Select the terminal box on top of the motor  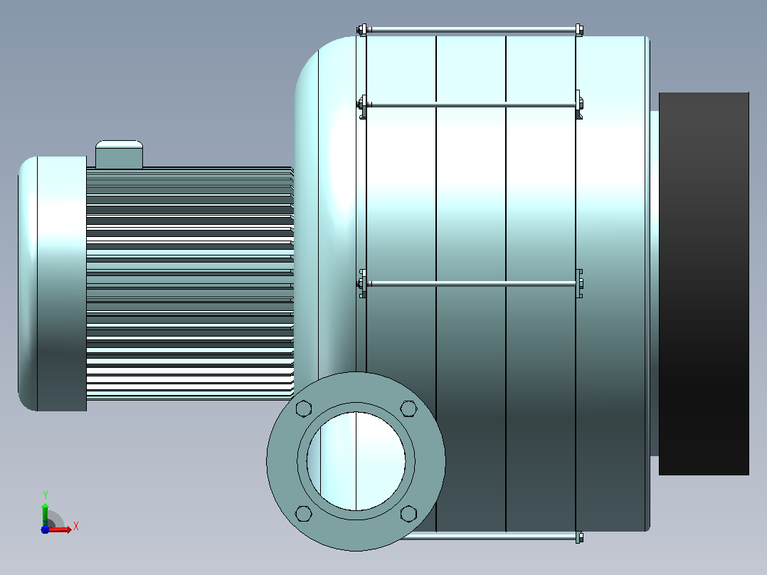tap(119, 154)
